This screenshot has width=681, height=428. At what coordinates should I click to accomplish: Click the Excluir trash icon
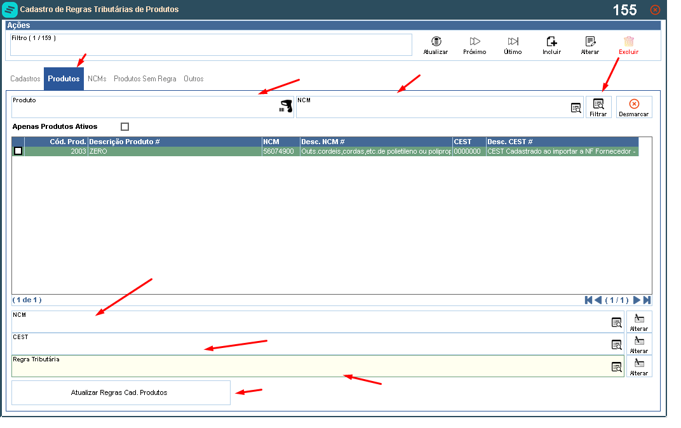(628, 41)
